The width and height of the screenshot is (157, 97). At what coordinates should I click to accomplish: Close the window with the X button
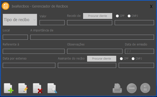(x=151, y=7)
